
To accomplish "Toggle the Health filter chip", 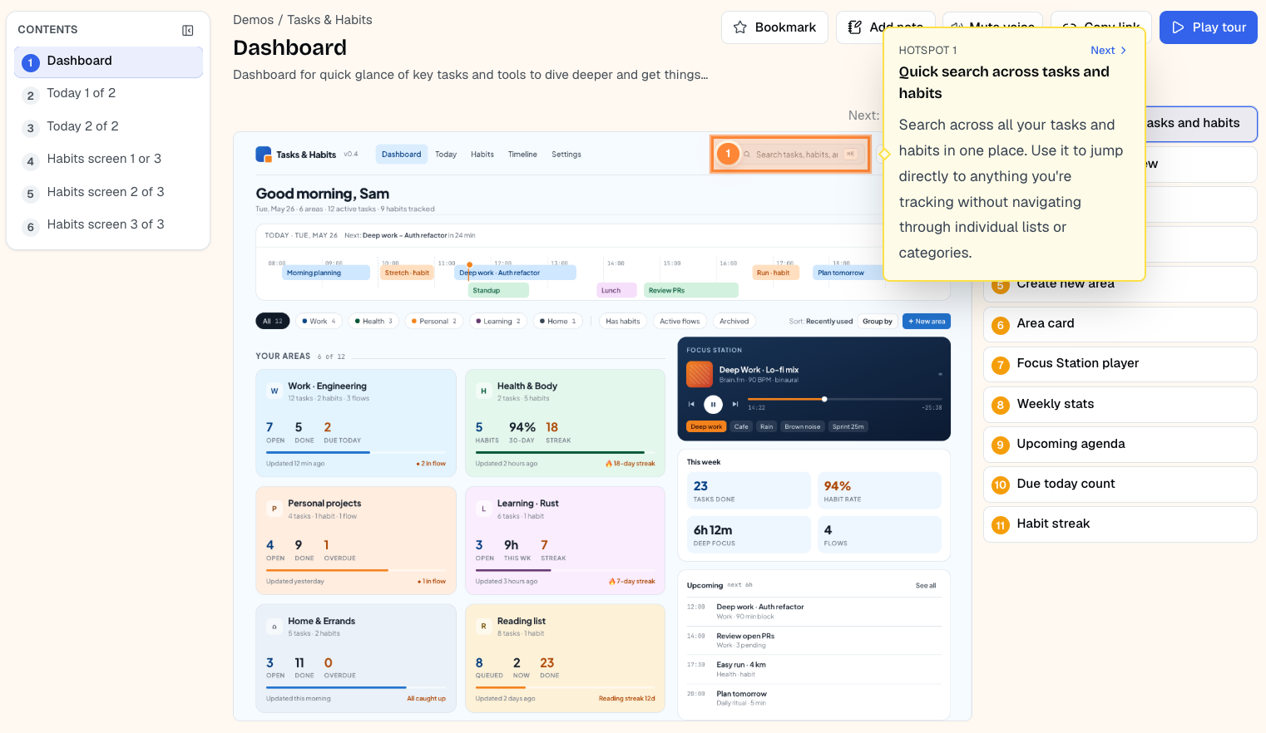I will 373,321.
